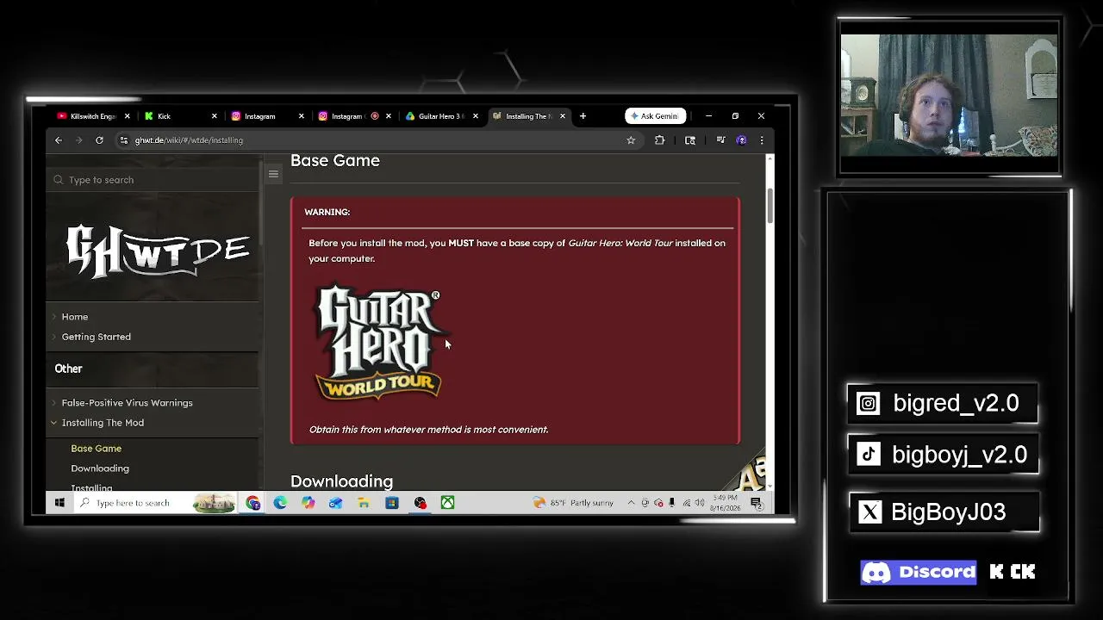Open the Home sidebar link

[75, 317]
